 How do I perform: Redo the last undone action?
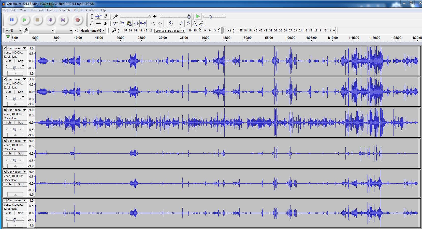160,23
